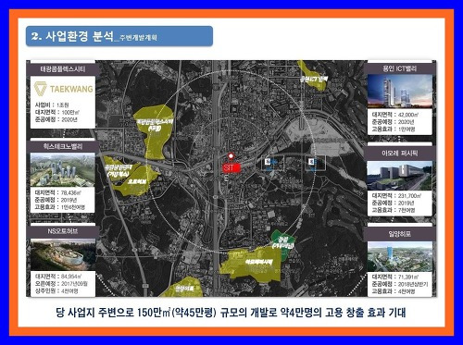Click the red SITE location pin
Image resolution: width=463 pixels, height=345 pixels.
coord(231,157)
